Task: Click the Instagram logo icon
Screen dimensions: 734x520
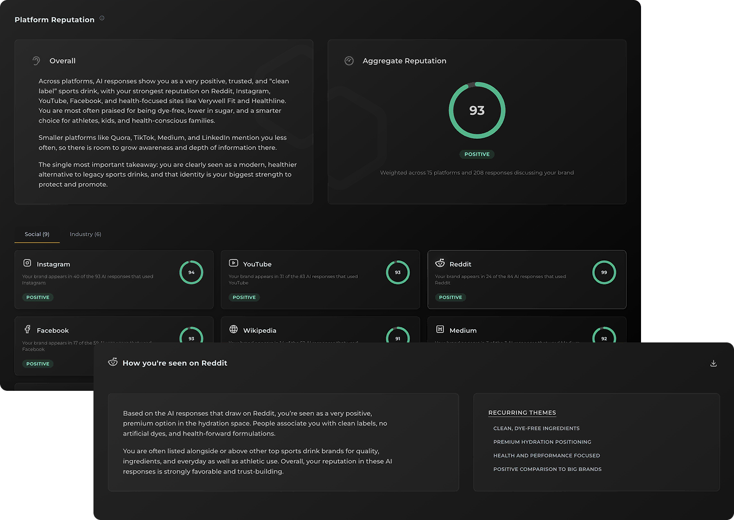Action: pyautogui.click(x=27, y=263)
